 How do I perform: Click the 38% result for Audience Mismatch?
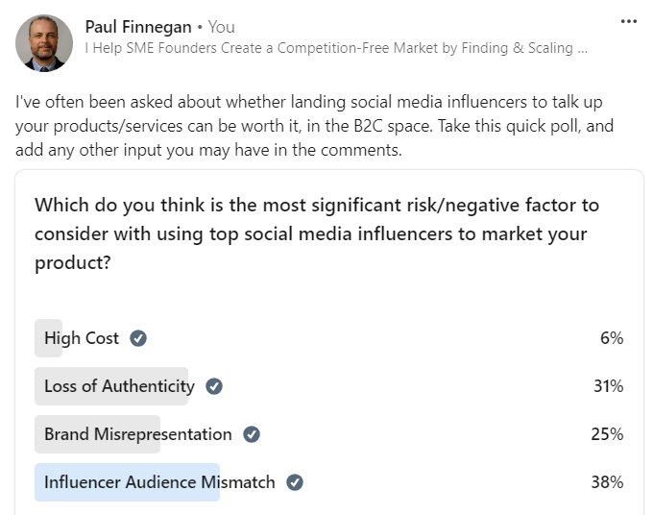(x=607, y=482)
